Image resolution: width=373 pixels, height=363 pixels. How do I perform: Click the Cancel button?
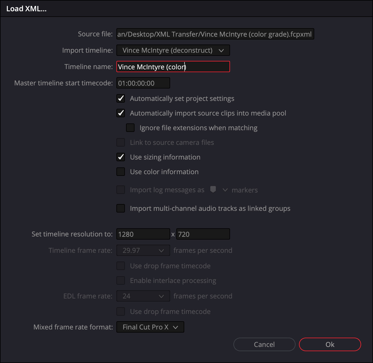tap(264, 344)
